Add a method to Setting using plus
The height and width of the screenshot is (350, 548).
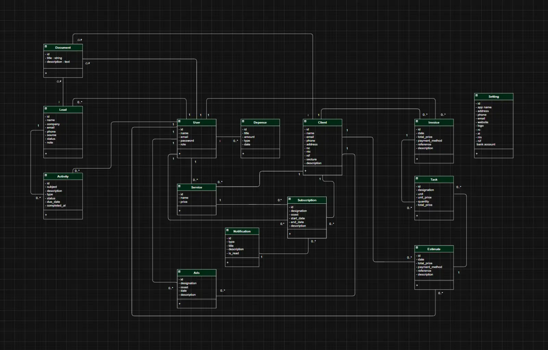point(477,153)
